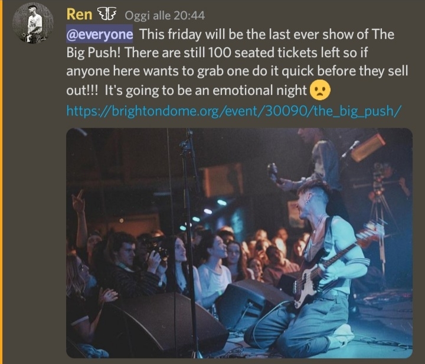The height and width of the screenshot is (364, 425).
Task: Click the orange mention bar on left edge
Action: click(1, 182)
